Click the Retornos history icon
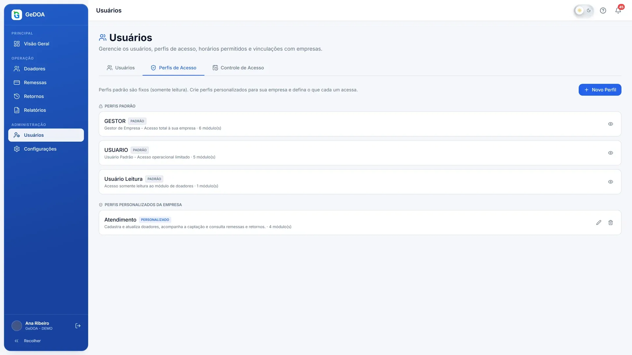This screenshot has height=355, width=632. pyautogui.click(x=17, y=96)
